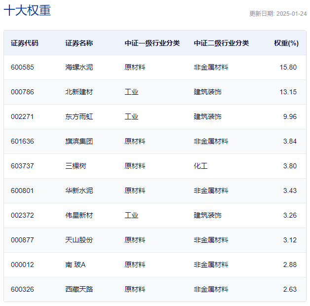Click the 更新日期 2025-01-24 label
This screenshot has width=310, height=306.
[278, 14]
